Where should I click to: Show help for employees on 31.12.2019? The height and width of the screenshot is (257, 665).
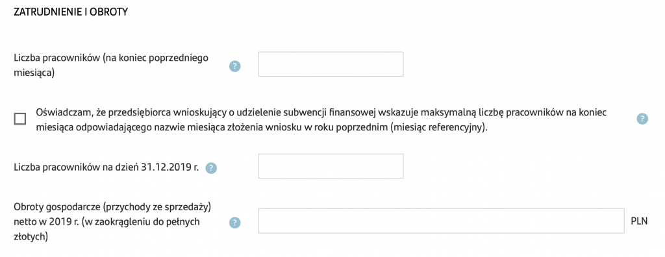click(x=211, y=168)
